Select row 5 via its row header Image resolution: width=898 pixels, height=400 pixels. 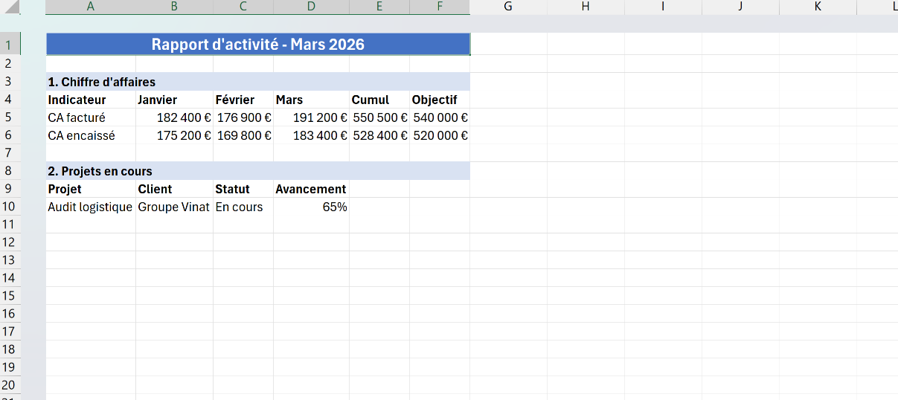pos(10,117)
